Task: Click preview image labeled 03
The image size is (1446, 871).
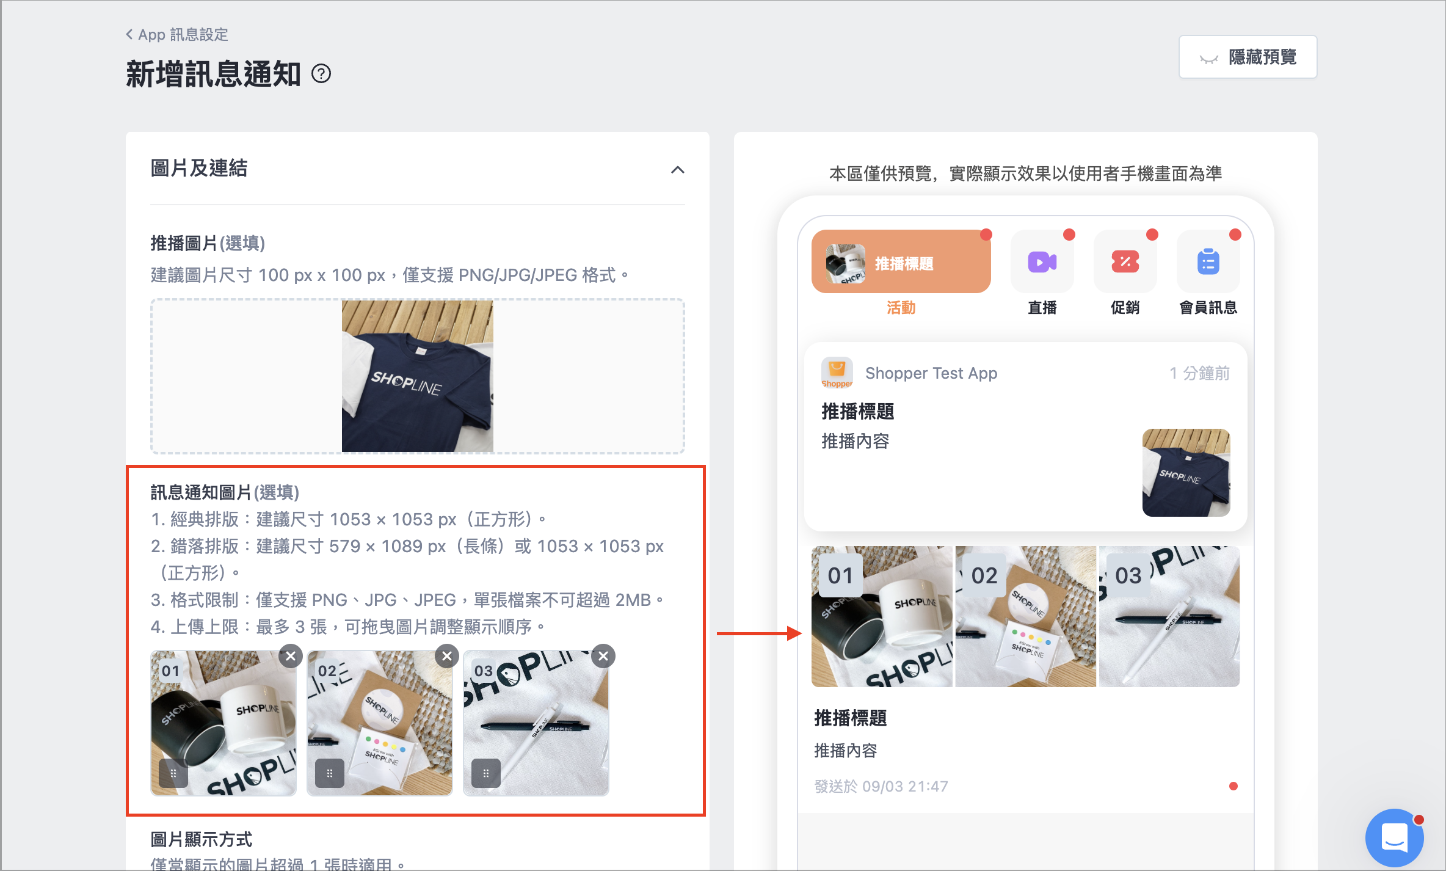Action: [x=1169, y=616]
